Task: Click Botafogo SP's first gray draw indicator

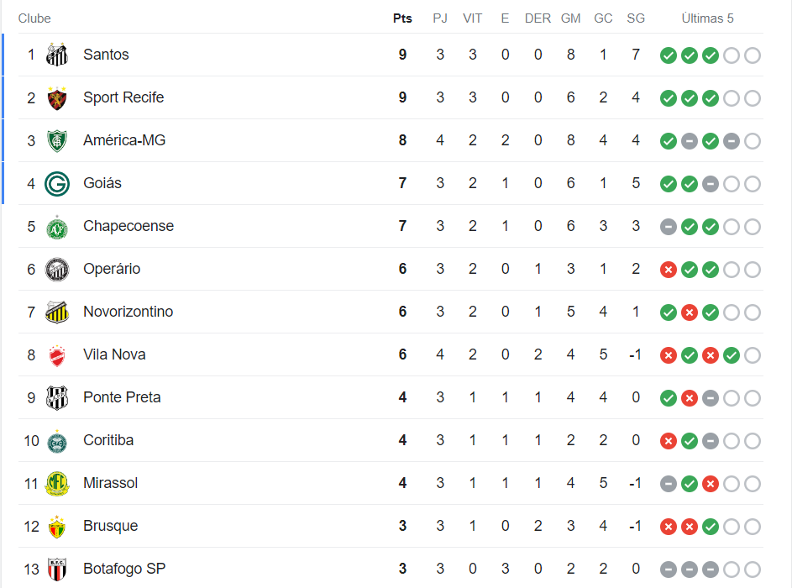Action: (x=669, y=570)
